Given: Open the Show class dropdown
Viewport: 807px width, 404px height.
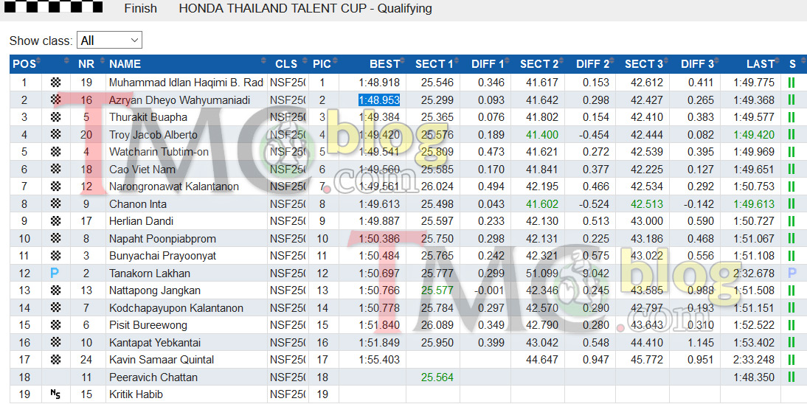Looking at the screenshot, I should click(109, 40).
